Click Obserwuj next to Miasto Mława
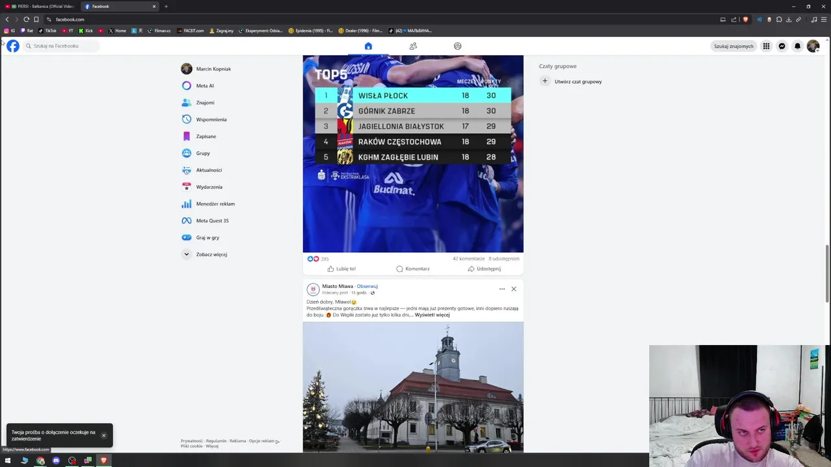The height and width of the screenshot is (467, 831). click(x=367, y=286)
